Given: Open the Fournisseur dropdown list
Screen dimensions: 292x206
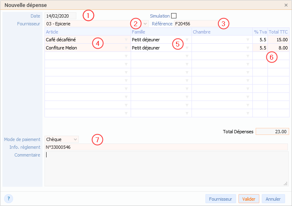Looking at the screenshot, I should pos(145,24).
